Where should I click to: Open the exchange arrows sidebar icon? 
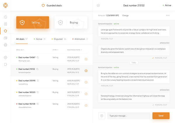click(x=6, y=17)
